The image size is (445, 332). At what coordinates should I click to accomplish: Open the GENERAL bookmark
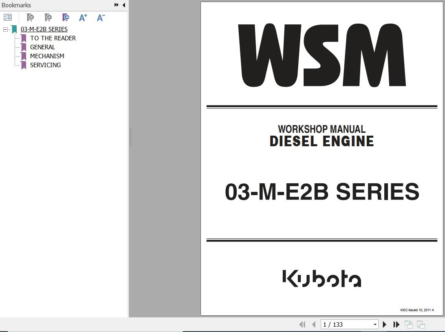click(x=42, y=47)
